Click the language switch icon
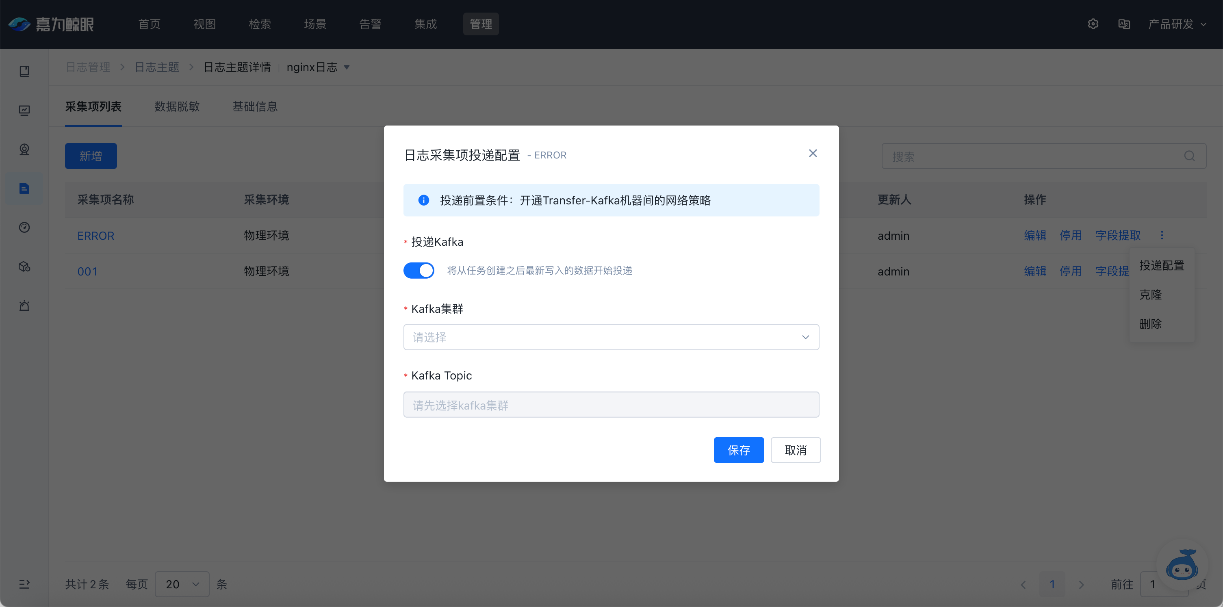The width and height of the screenshot is (1223, 607). pyautogui.click(x=1124, y=24)
